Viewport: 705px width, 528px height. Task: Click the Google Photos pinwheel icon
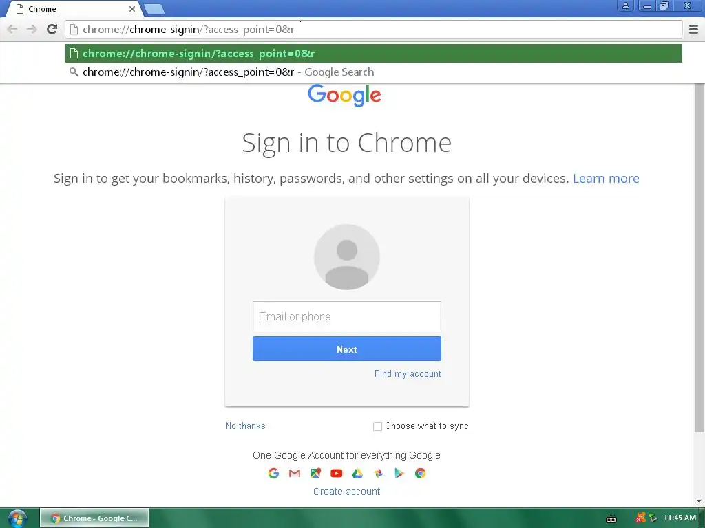coord(379,473)
